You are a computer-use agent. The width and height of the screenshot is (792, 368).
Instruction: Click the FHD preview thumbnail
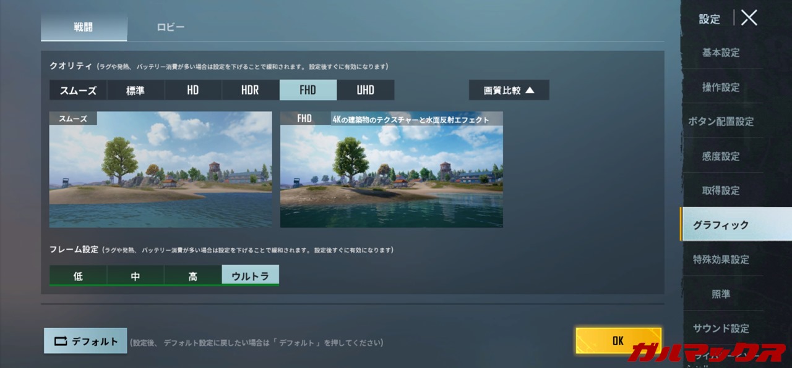[391, 170]
